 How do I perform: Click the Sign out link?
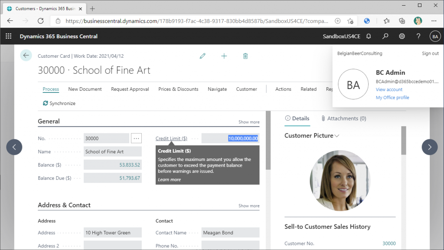click(430, 53)
